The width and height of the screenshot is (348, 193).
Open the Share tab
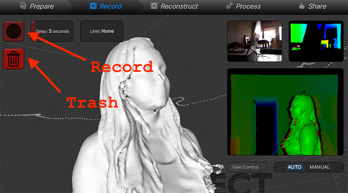coord(312,6)
